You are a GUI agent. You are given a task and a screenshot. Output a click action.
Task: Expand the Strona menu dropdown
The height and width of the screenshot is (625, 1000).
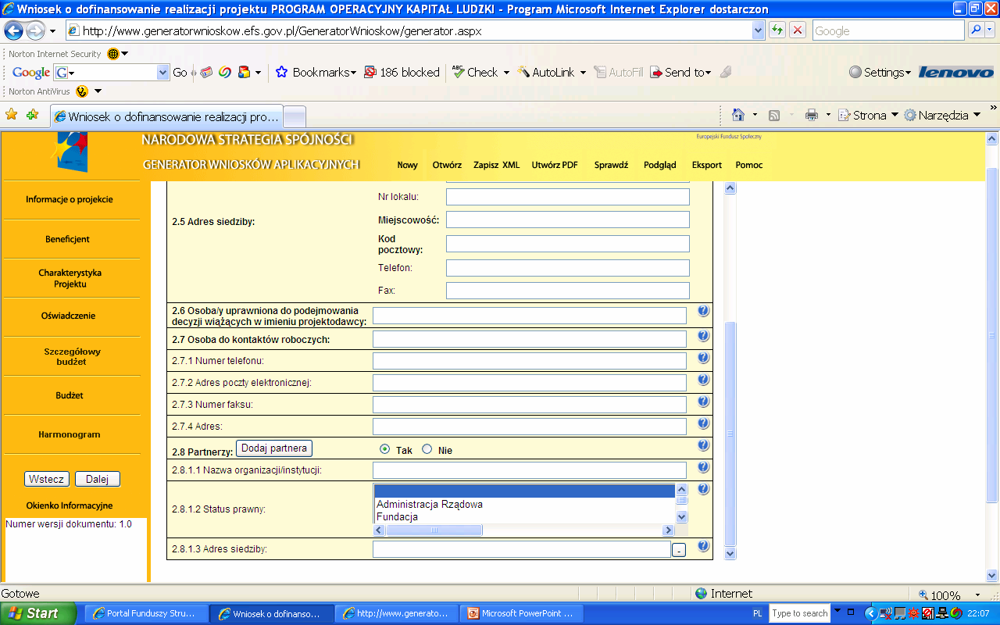895,115
